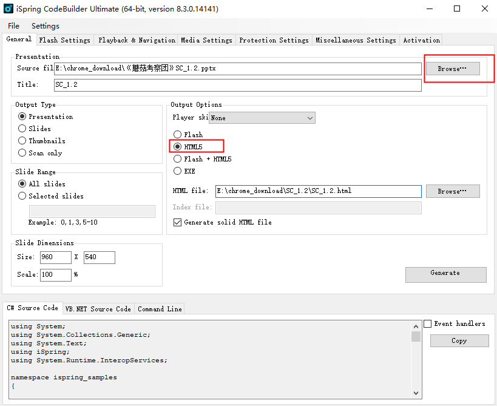Select the HTML5 output option
This screenshot has width=497, height=406.
point(188,147)
